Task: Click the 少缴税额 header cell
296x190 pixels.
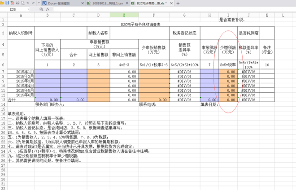Action: [228, 50]
